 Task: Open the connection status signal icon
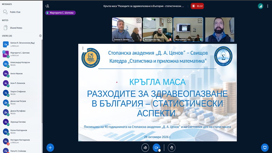coord(260,6)
